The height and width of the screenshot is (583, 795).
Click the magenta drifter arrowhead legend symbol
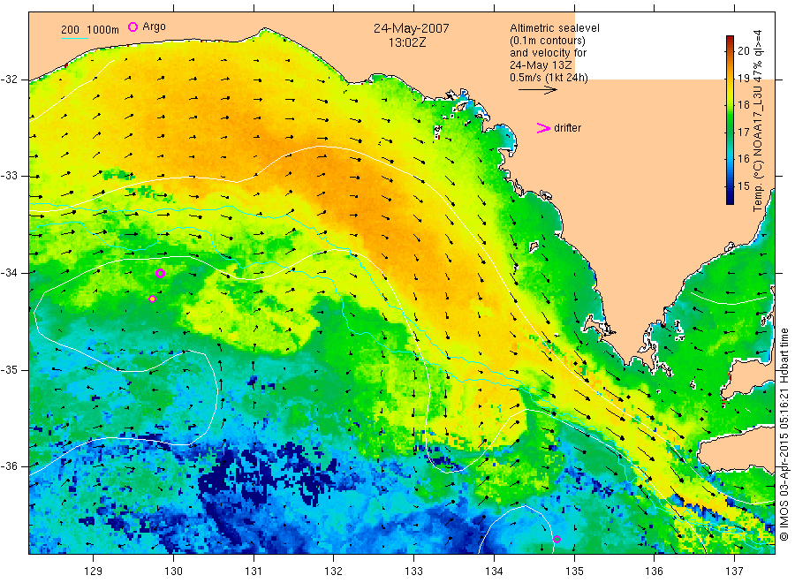tap(543, 128)
